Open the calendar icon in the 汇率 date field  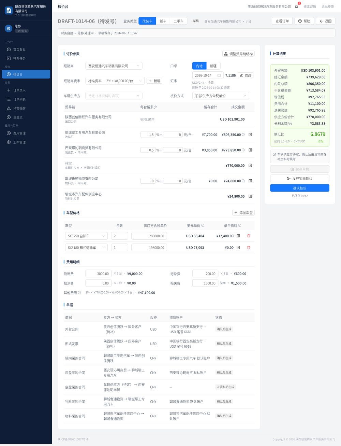pyautogui.click(x=219, y=75)
